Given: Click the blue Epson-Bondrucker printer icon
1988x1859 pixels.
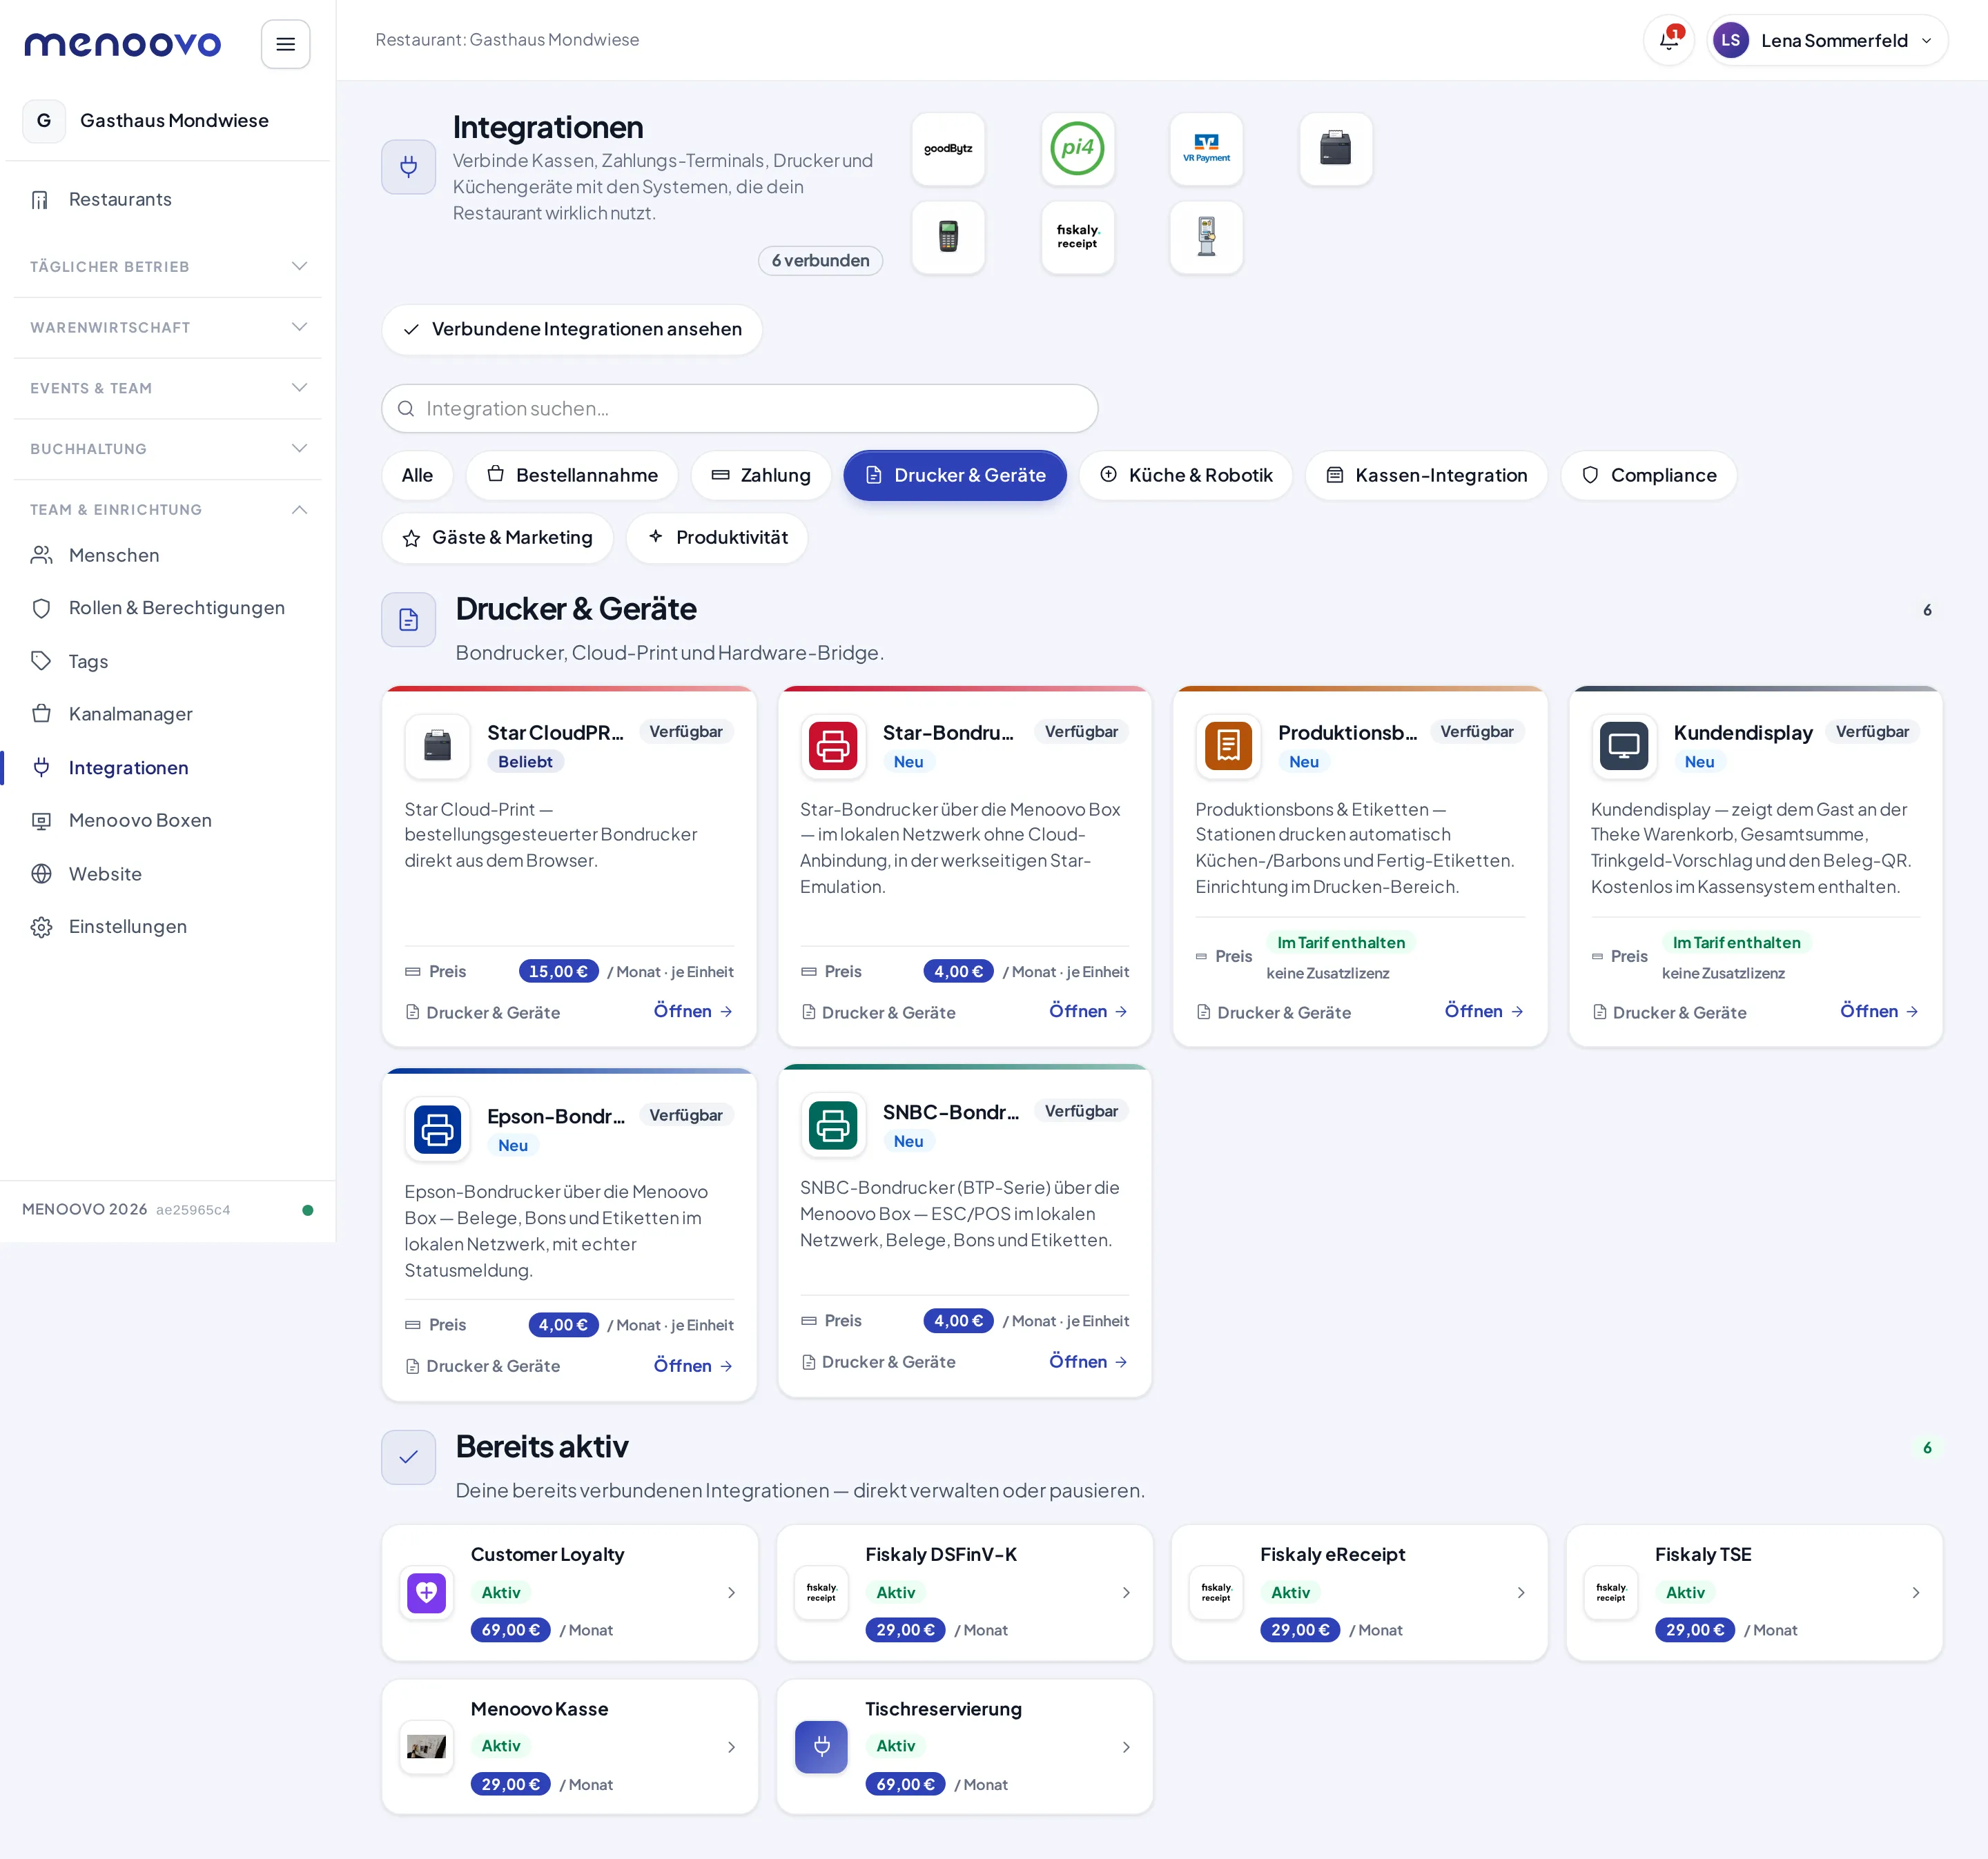Looking at the screenshot, I should 437,1130.
